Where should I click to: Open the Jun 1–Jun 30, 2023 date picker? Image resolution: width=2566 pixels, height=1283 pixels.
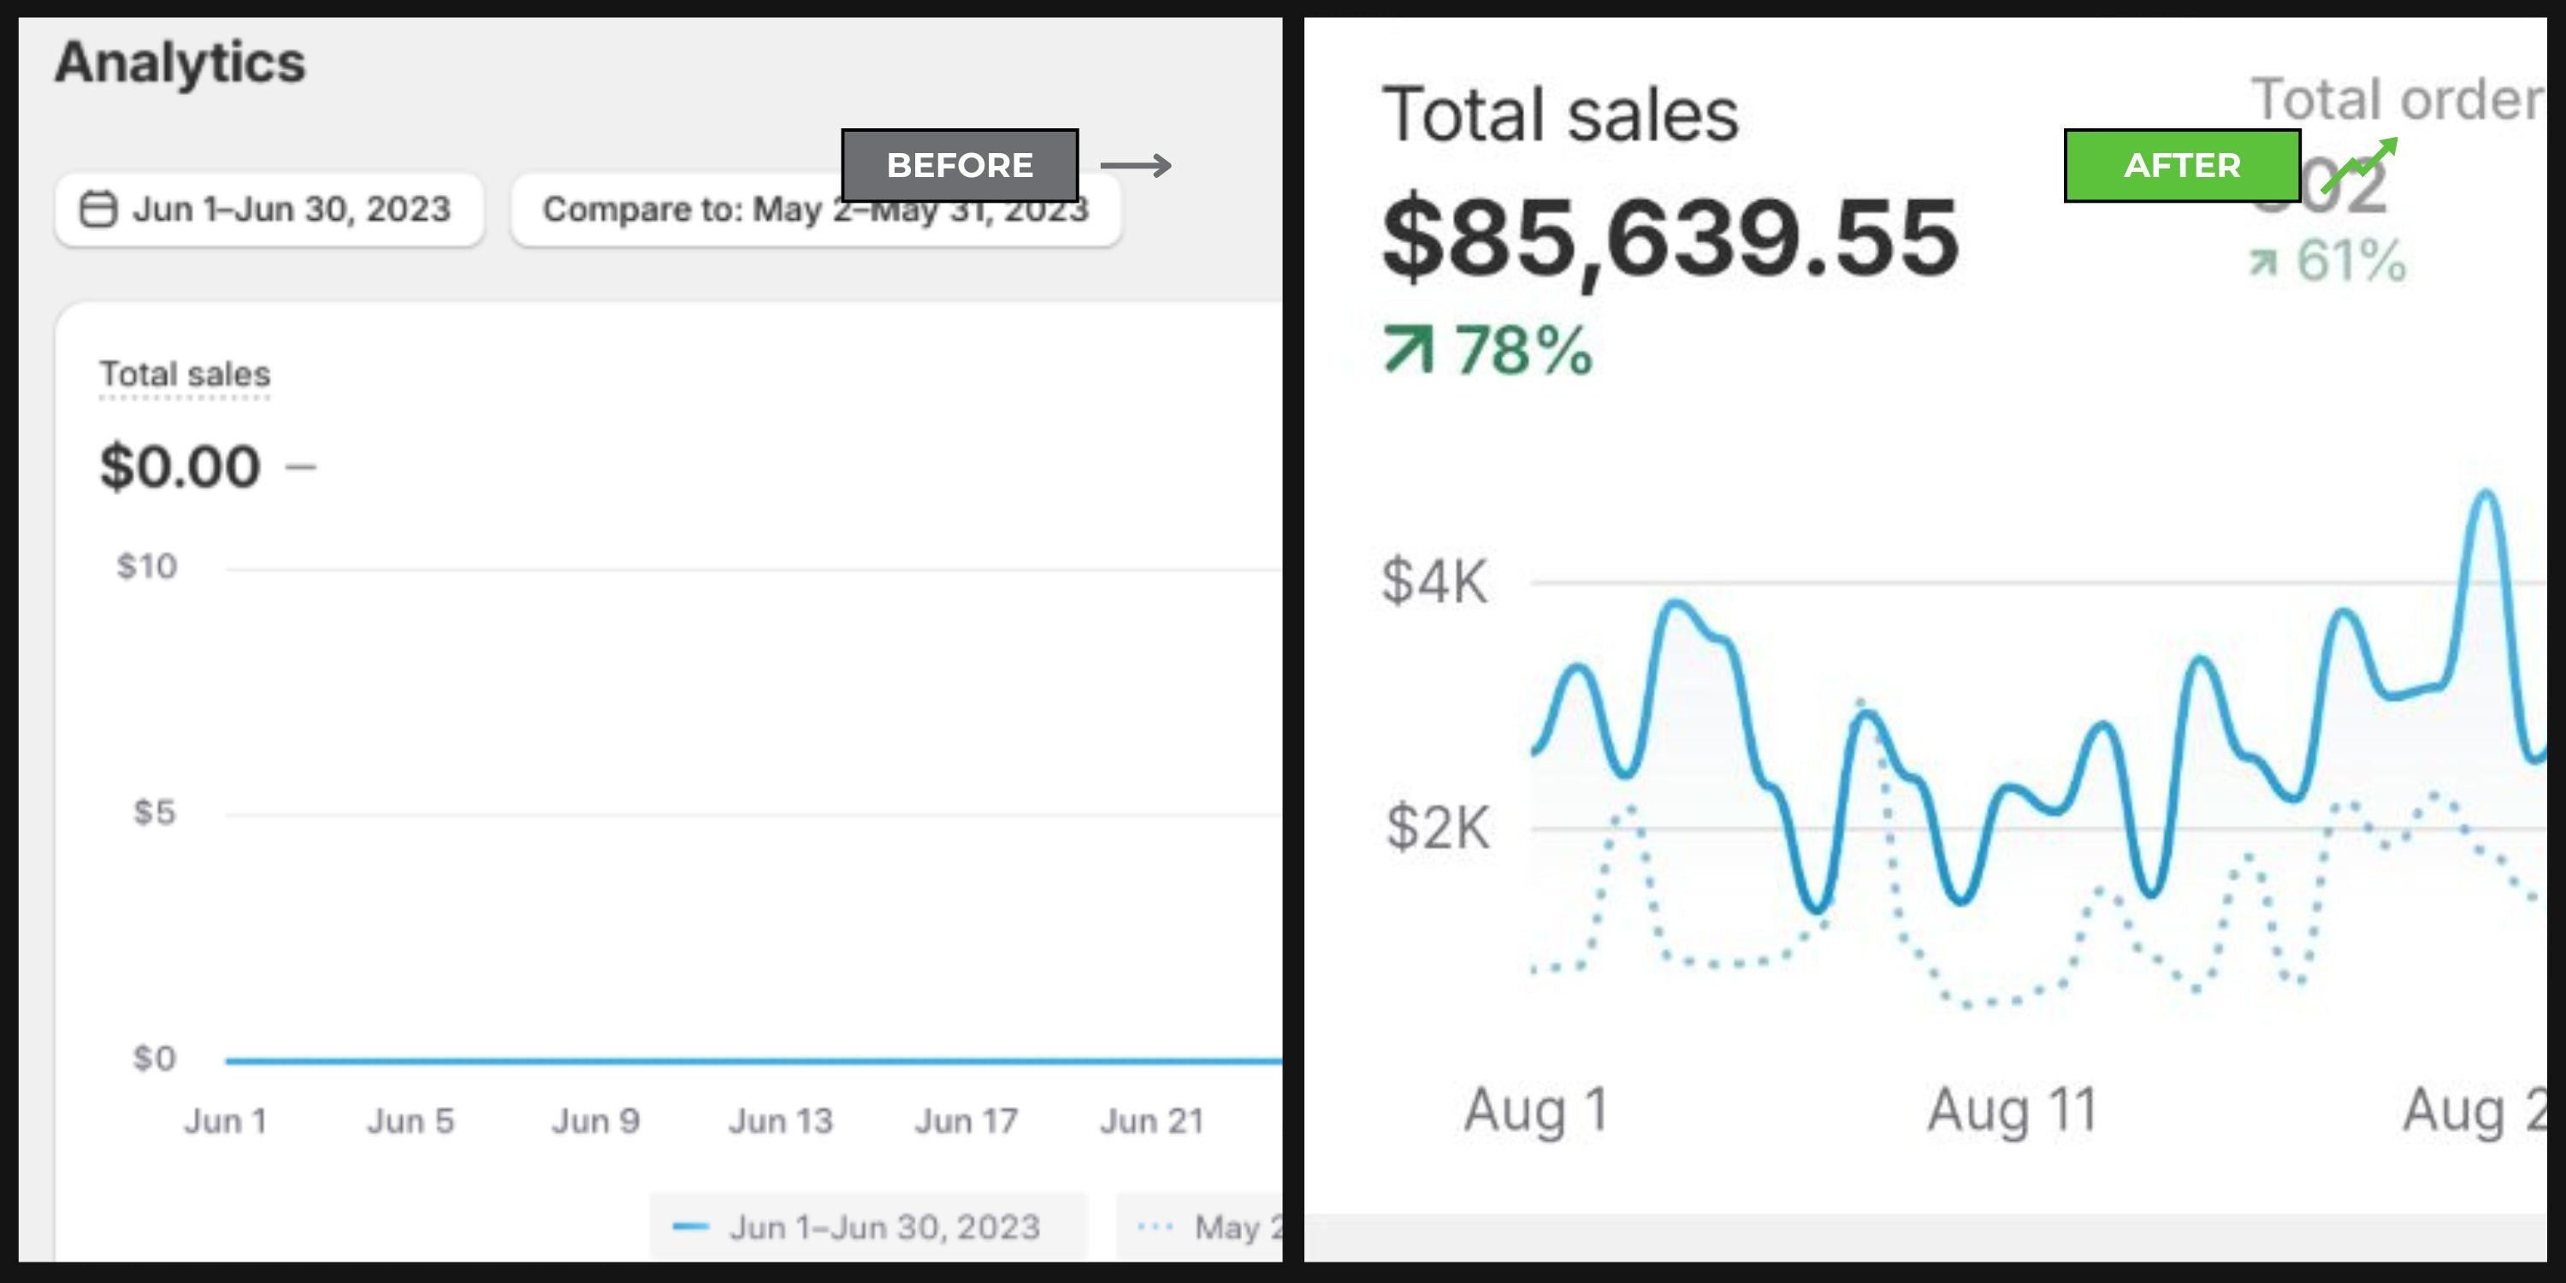click(270, 210)
